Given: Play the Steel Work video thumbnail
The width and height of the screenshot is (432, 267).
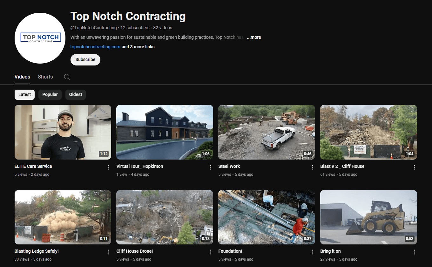Looking at the screenshot, I should (267, 132).
